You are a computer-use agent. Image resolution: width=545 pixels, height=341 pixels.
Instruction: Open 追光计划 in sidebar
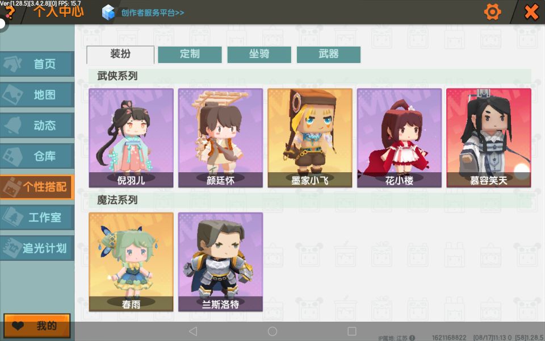point(37,248)
